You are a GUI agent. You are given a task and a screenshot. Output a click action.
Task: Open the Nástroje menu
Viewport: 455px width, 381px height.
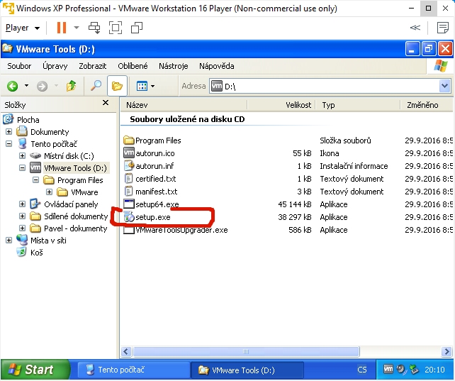[x=173, y=66]
